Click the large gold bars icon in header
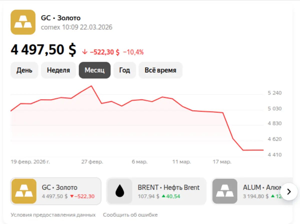The width and height of the screenshot is (300, 224). (23, 22)
